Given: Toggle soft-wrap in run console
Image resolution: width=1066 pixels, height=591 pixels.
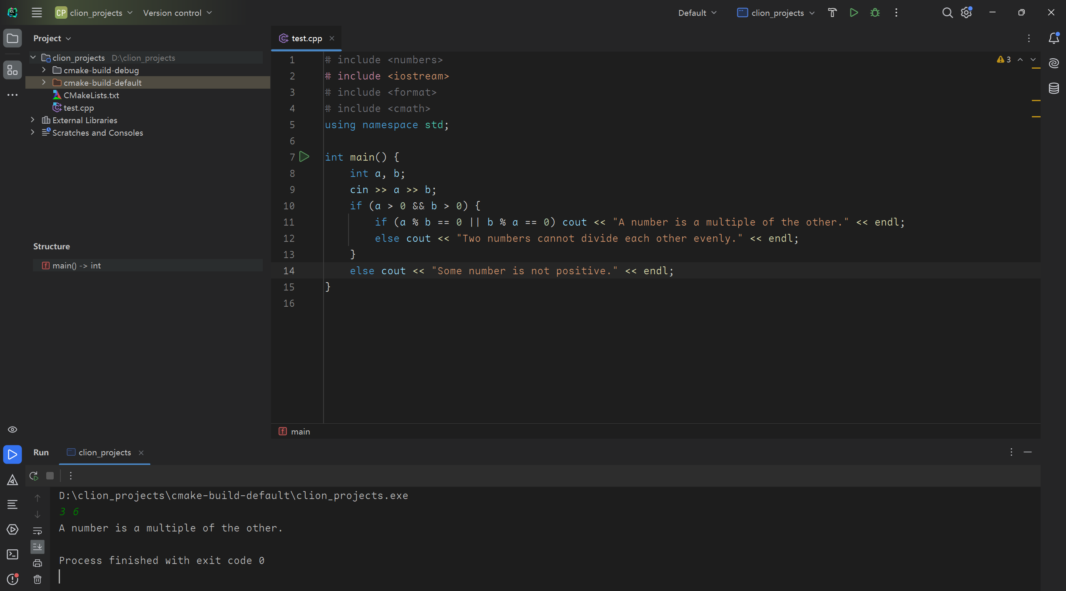Looking at the screenshot, I should [37, 531].
